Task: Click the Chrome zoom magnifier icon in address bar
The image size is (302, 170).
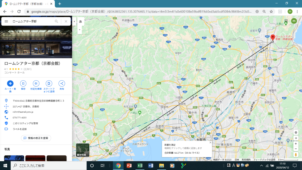Action: pos(264,11)
